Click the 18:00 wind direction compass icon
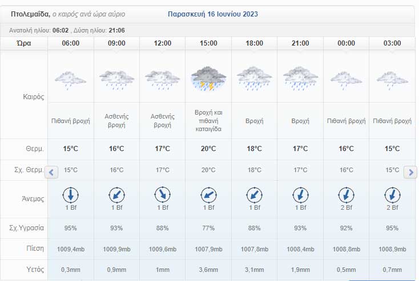The image size is (419, 281). pyautogui.click(x=255, y=195)
